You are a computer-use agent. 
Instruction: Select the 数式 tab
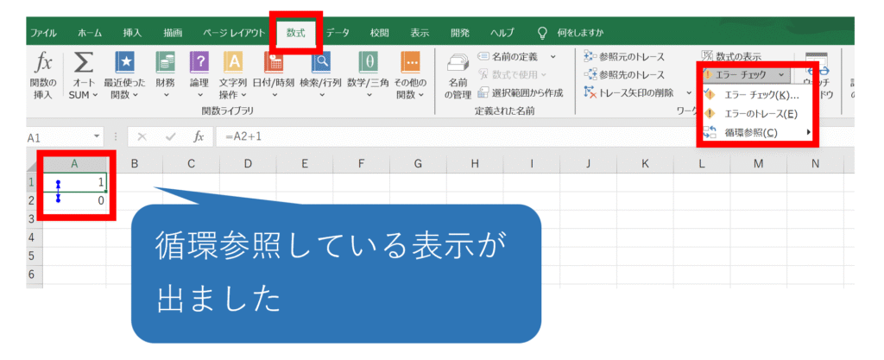point(295,33)
